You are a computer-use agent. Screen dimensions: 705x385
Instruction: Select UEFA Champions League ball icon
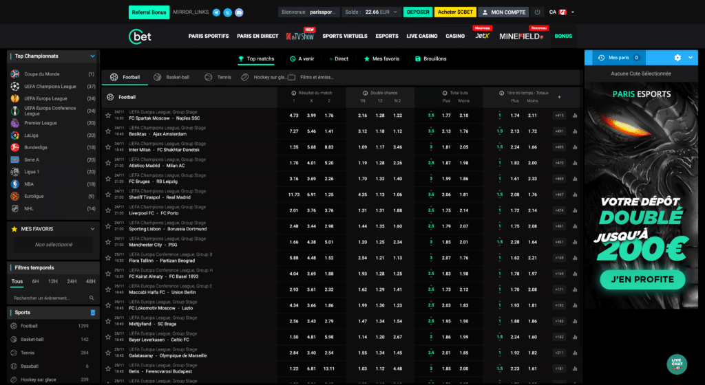tap(15, 86)
